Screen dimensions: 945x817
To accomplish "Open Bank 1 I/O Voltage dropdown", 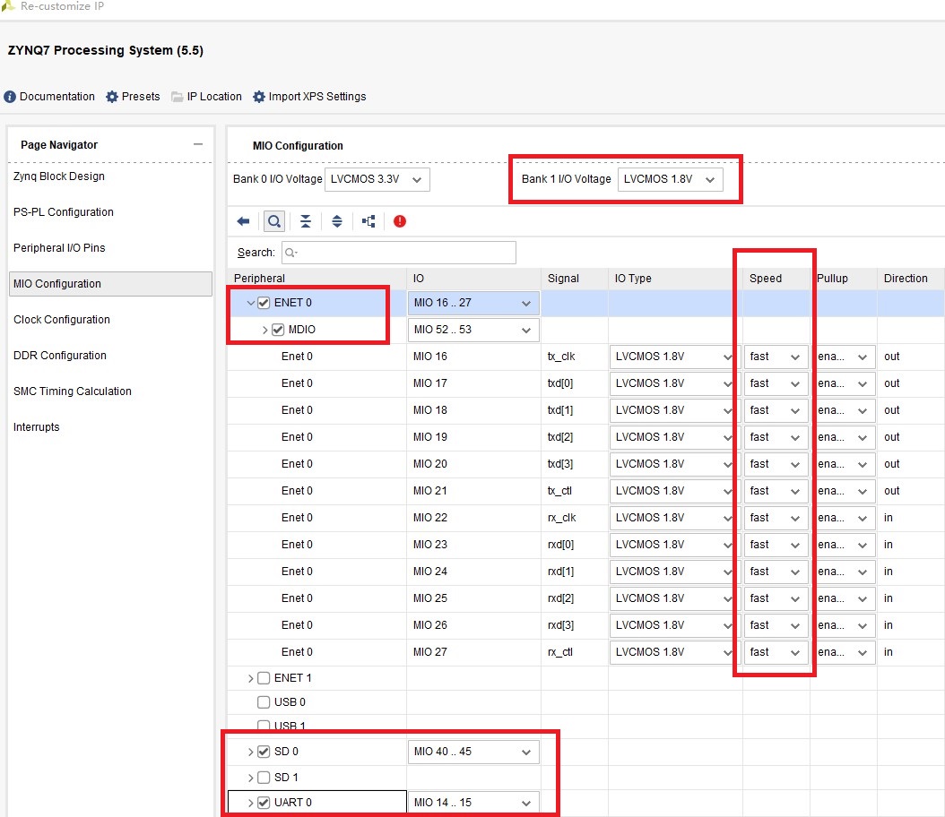I will click(670, 179).
